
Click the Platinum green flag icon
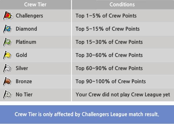click(x=7, y=42)
